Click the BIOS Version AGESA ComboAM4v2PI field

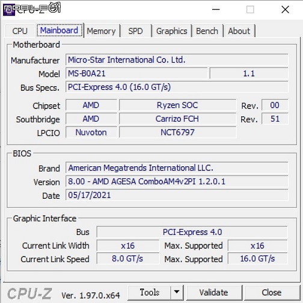pos(177,181)
